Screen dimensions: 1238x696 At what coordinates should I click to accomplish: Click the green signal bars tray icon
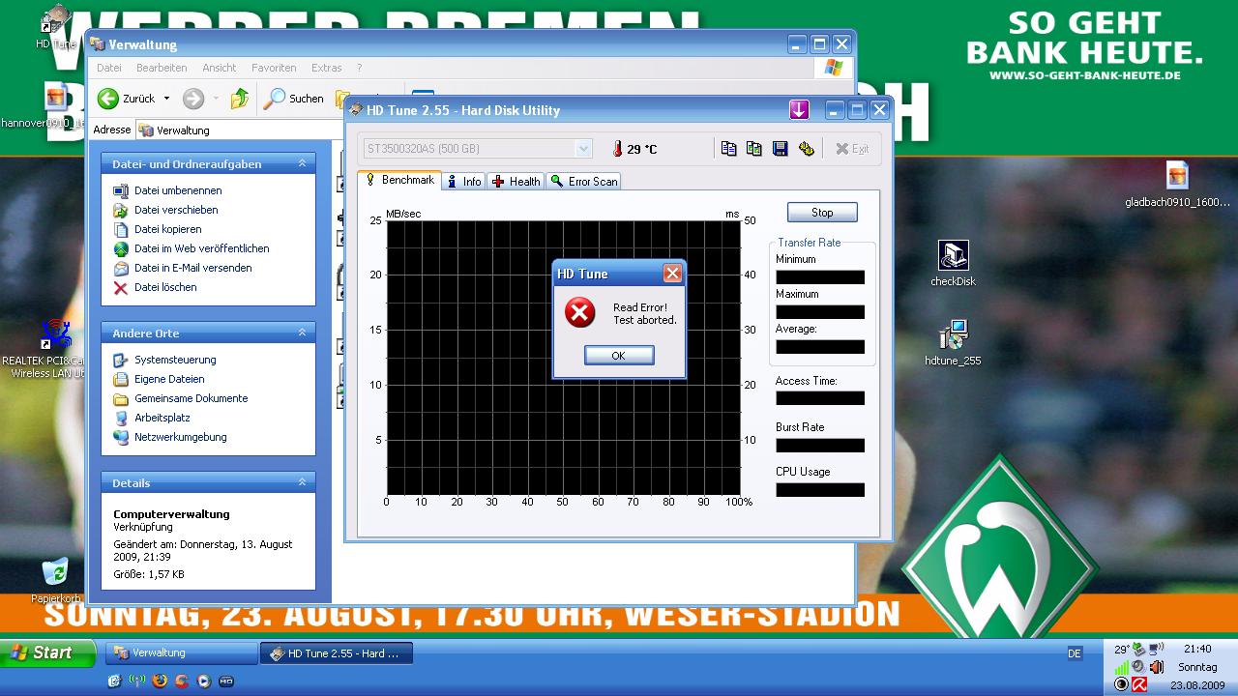pyautogui.click(x=1122, y=667)
